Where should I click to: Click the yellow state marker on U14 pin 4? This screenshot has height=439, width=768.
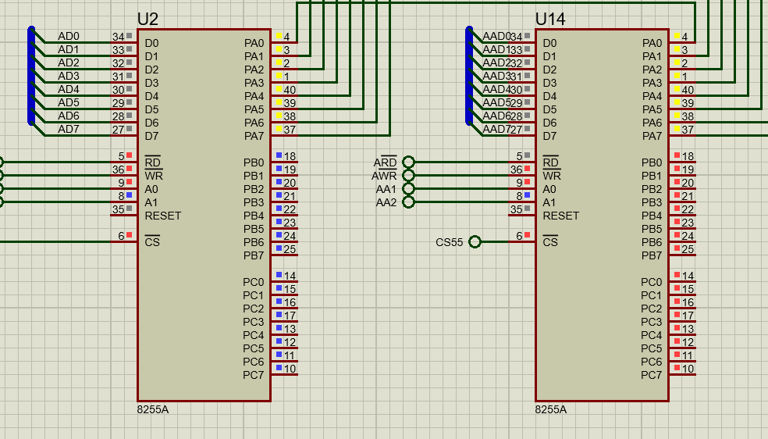coord(677,36)
